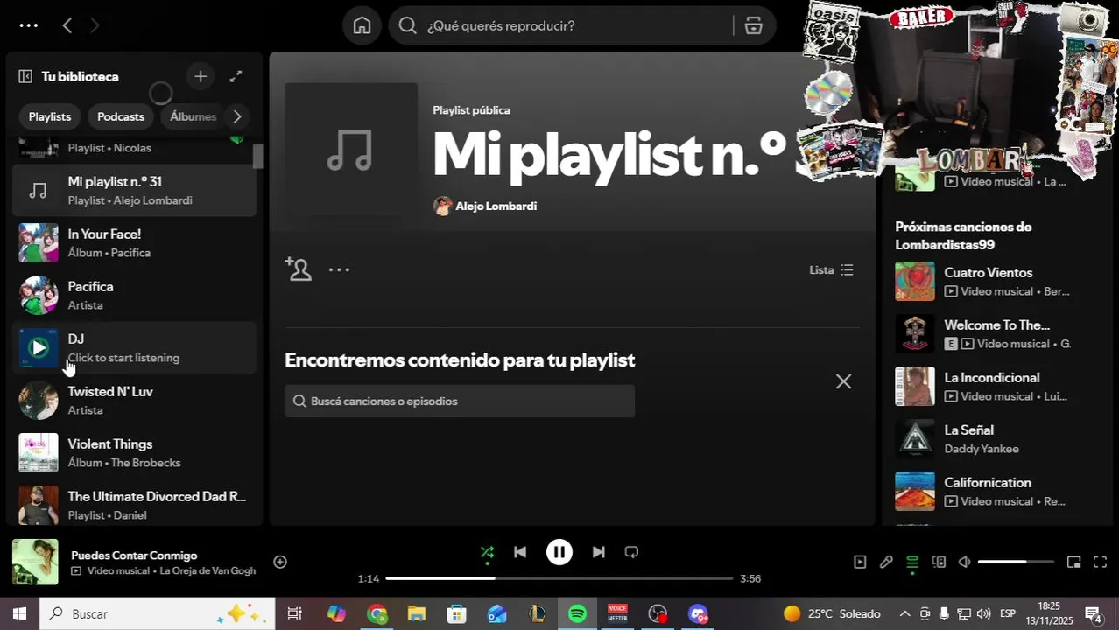Start the DJ play button
Image resolution: width=1119 pixels, height=630 pixels.
click(39, 348)
